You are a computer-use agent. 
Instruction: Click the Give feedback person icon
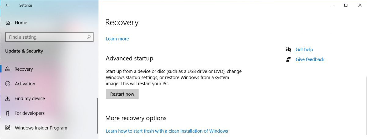[x=288, y=59]
